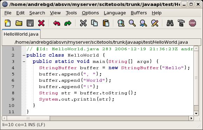The width and height of the screenshot is (203, 130).
Task: Paste from clipboard with the Paste icon
Action: [106, 23]
